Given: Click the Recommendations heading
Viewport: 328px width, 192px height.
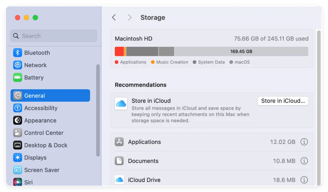Looking at the screenshot, I should click(141, 85).
